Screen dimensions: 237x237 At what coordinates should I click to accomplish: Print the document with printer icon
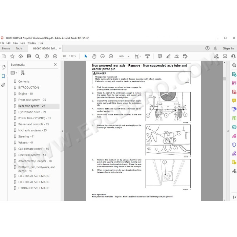[29, 57]
